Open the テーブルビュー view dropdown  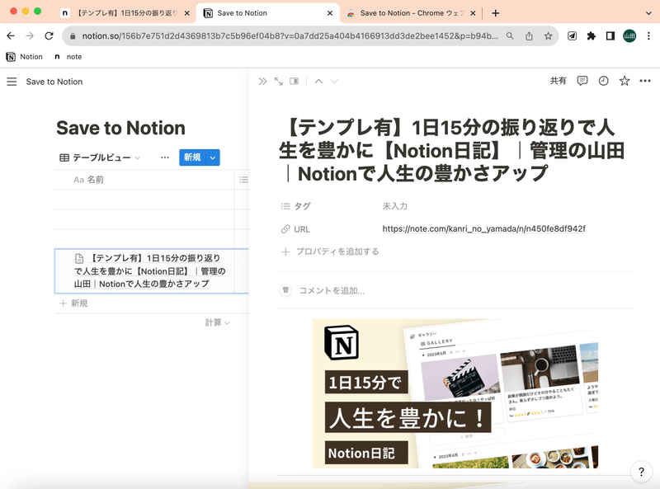pyautogui.click(x=100, y=158)
